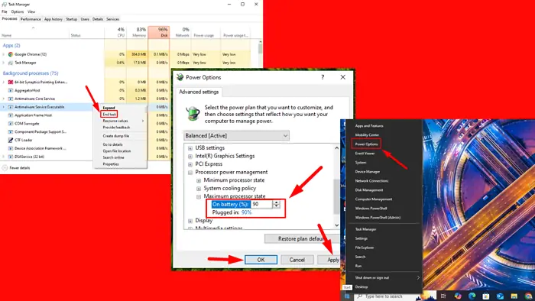
Task: Click the Device Association Framework process icon
Action: tap(11, 148)
